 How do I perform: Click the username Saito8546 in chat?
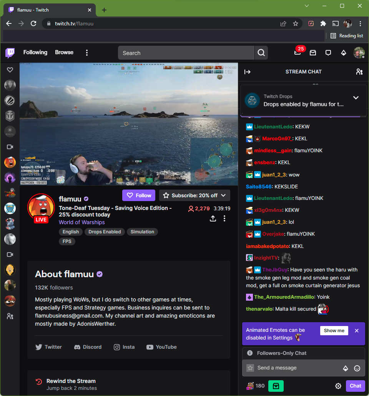coord(259,186)
